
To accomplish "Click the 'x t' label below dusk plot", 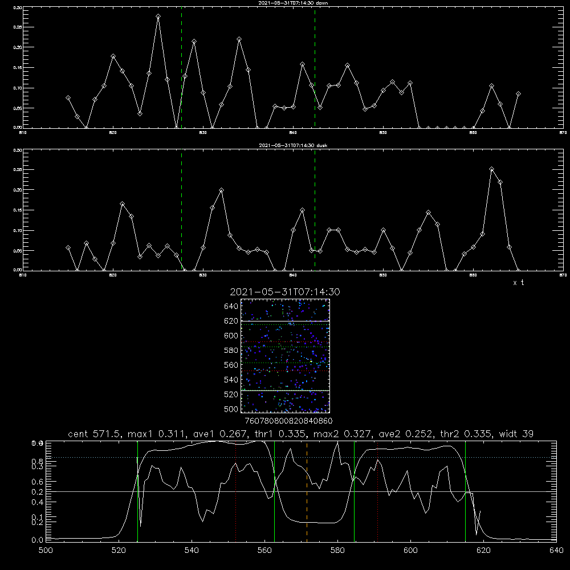I will [518, 283].
